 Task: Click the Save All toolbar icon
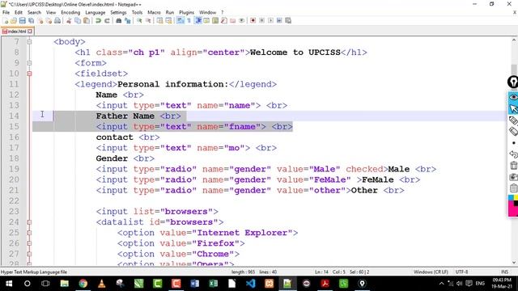[x=31, y=20]
